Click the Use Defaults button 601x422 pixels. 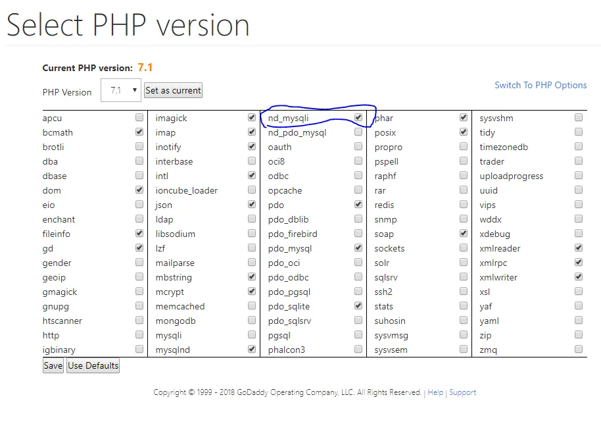coord(93,365)
